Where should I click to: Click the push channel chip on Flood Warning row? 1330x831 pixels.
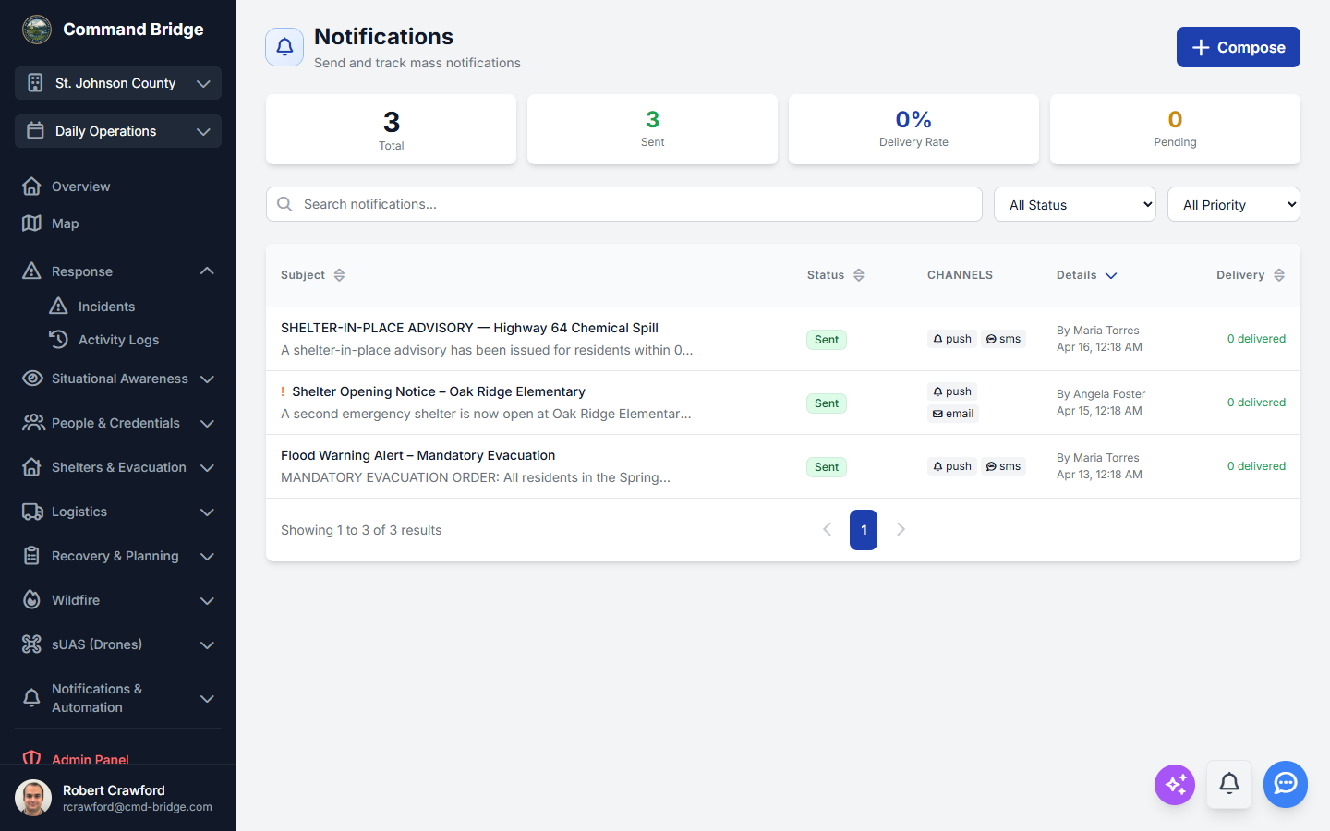pos(951,465)
